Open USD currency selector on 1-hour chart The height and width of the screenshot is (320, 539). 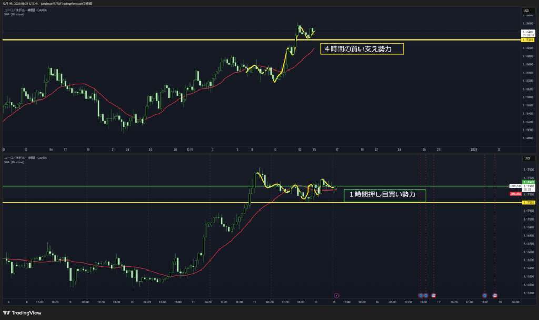[525, 159]
